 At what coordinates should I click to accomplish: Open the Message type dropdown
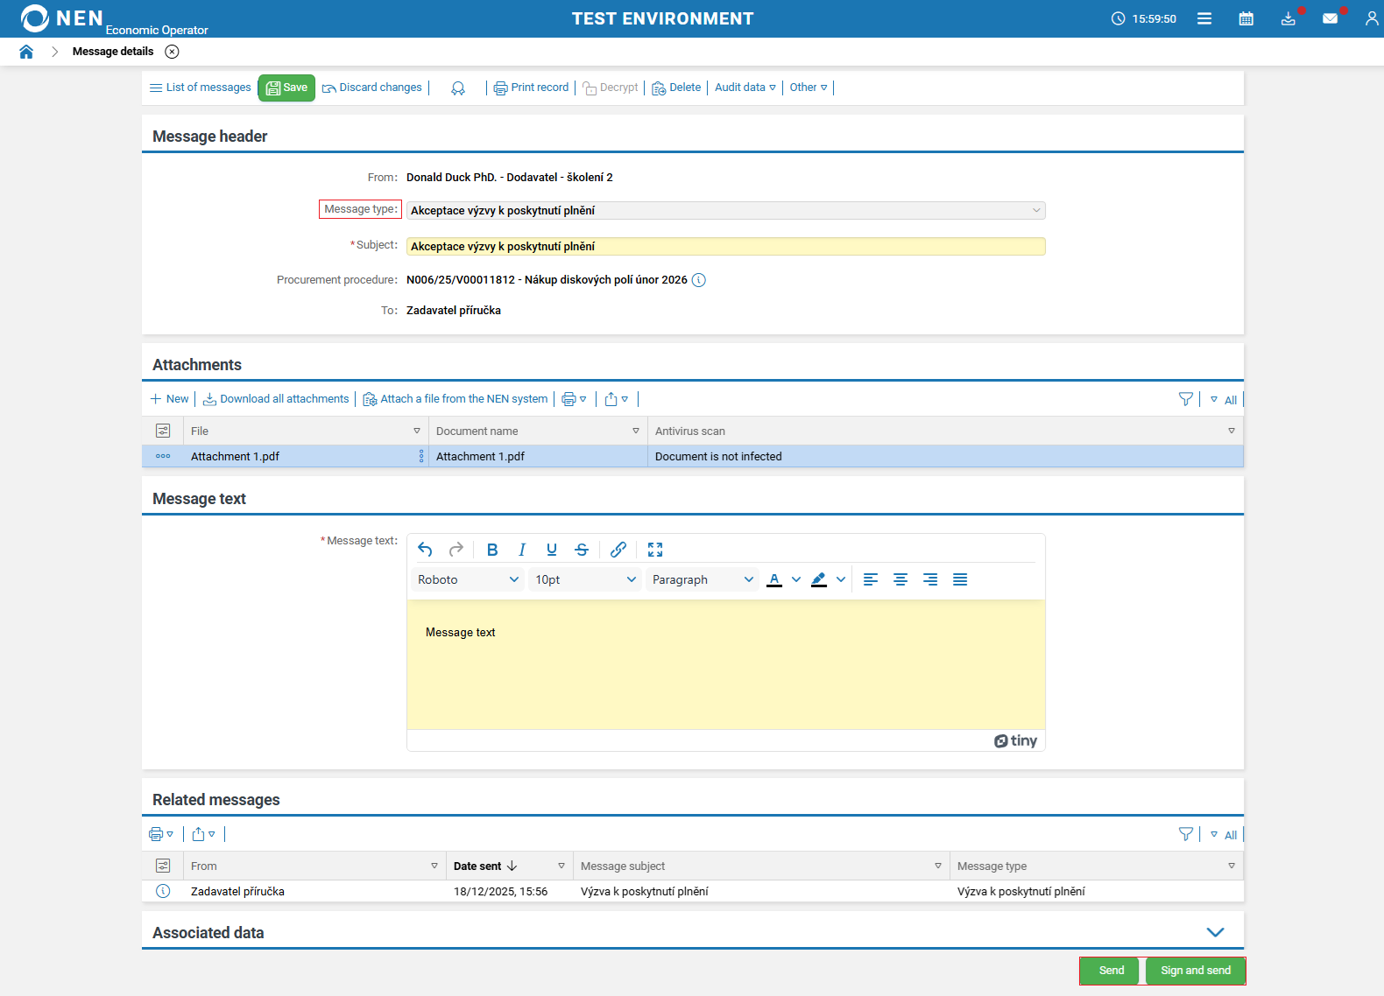pos(725,211)
